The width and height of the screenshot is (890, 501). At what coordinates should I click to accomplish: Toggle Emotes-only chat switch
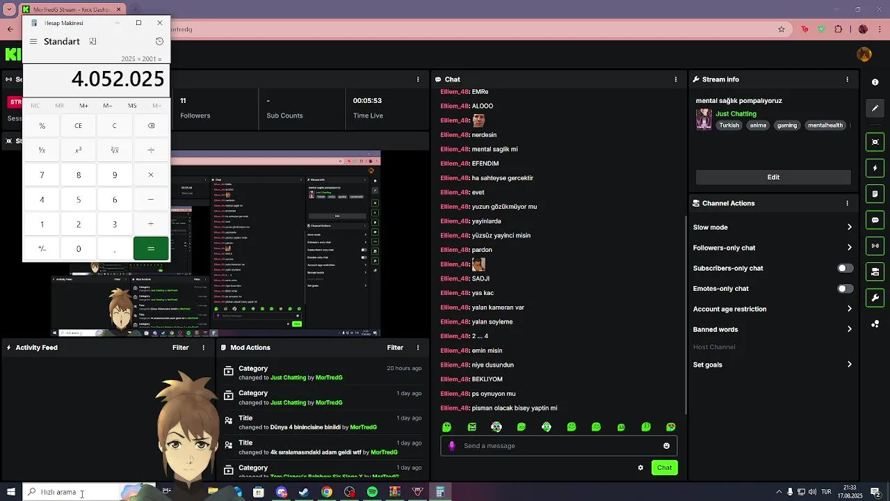845,289
